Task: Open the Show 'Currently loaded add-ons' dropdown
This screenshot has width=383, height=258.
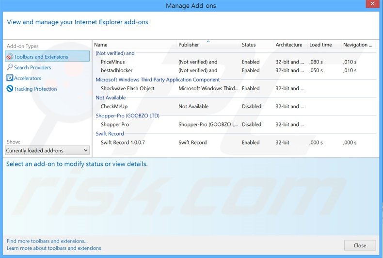Action: (47, 150)
